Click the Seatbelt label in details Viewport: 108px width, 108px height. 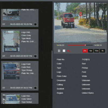(x=60, y=89)
